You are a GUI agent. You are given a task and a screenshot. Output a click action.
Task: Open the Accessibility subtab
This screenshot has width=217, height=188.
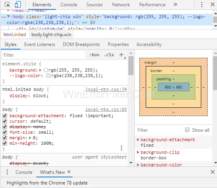(149, 44)
